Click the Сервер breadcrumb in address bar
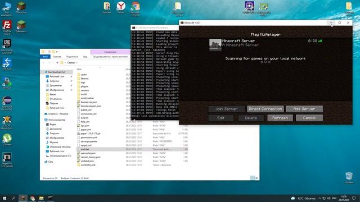The height and width of the screenshot is (202, 360). coord(71,62)
